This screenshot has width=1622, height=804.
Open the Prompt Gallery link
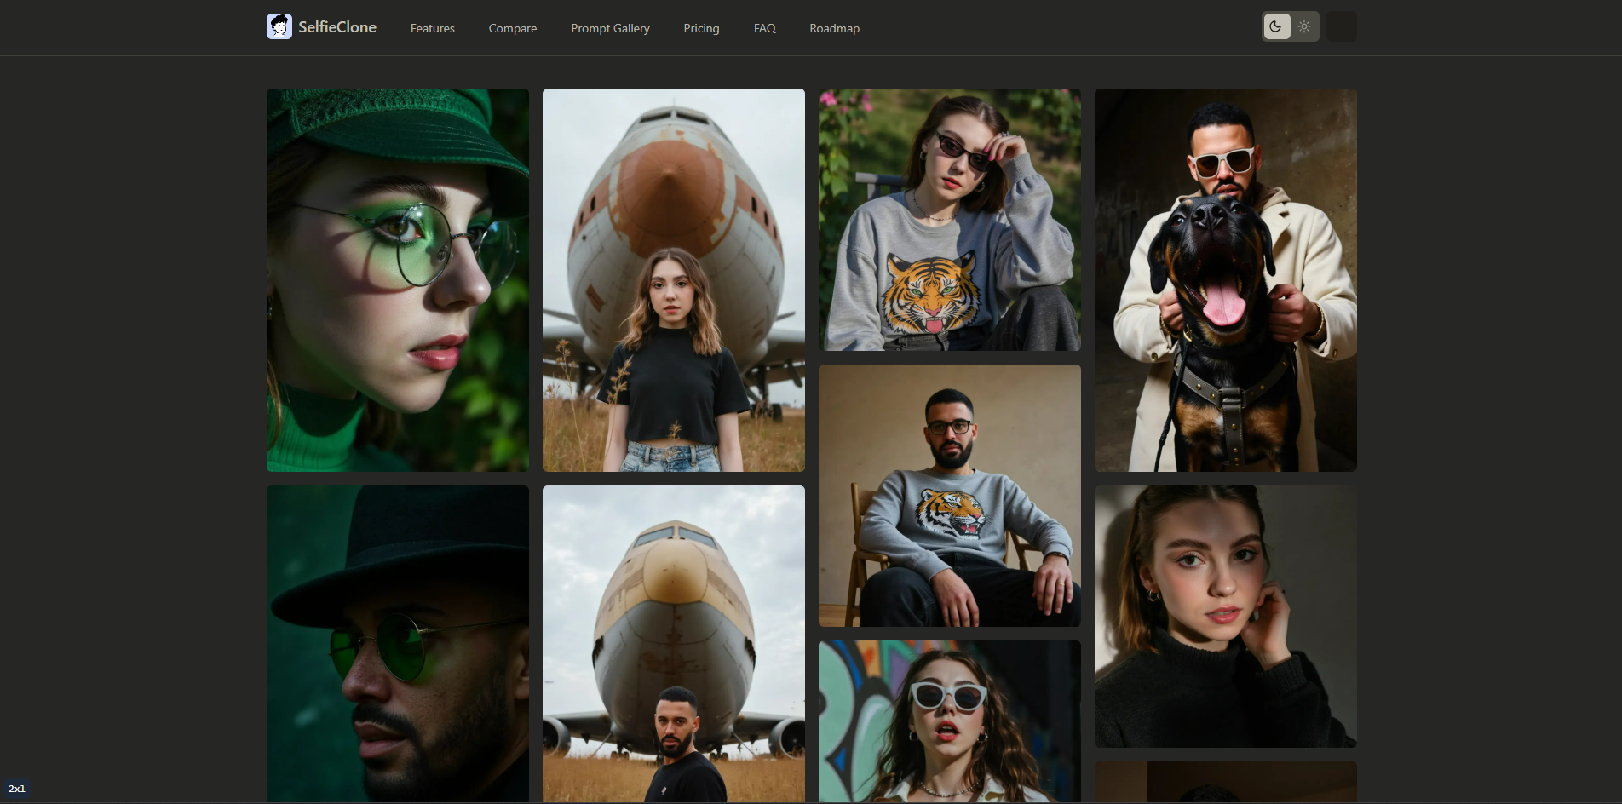tap(610, 28)
